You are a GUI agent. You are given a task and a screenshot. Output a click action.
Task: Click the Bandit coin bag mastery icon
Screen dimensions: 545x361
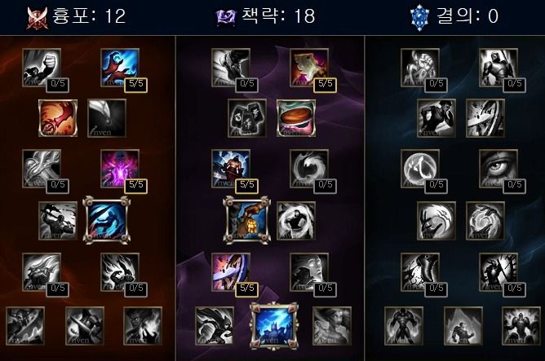[246, 220]
